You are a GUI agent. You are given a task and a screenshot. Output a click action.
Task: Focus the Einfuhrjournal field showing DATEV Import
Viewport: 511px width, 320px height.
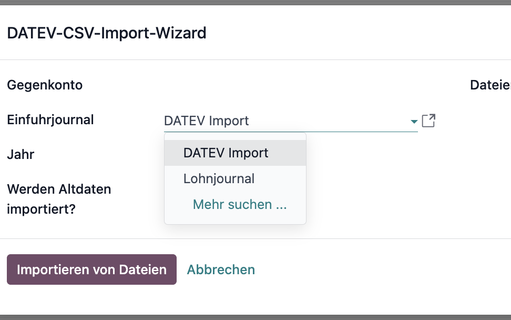[x=286, y=121]
